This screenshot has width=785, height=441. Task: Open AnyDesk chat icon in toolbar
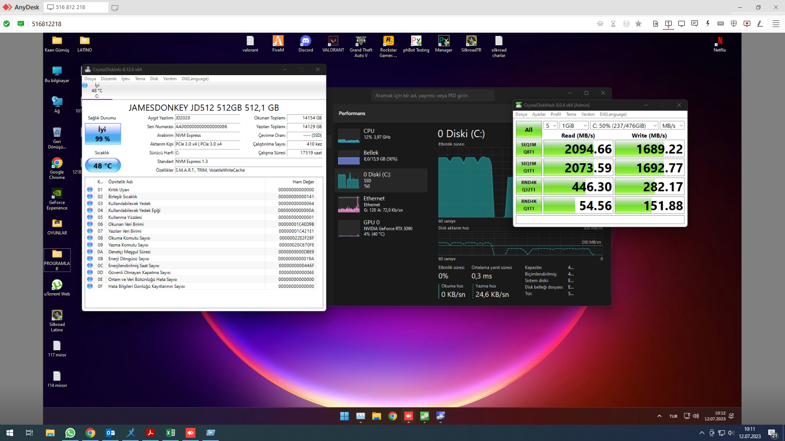[x=695, y=24]
